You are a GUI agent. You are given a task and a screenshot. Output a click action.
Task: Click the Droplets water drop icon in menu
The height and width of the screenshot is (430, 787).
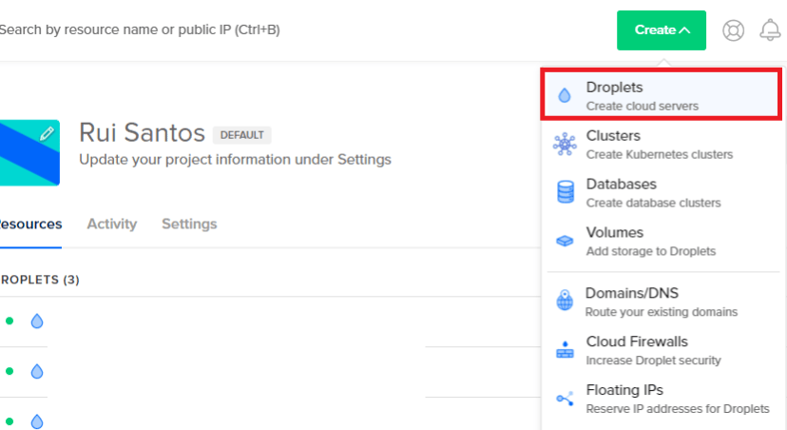(x=565, y=95)
